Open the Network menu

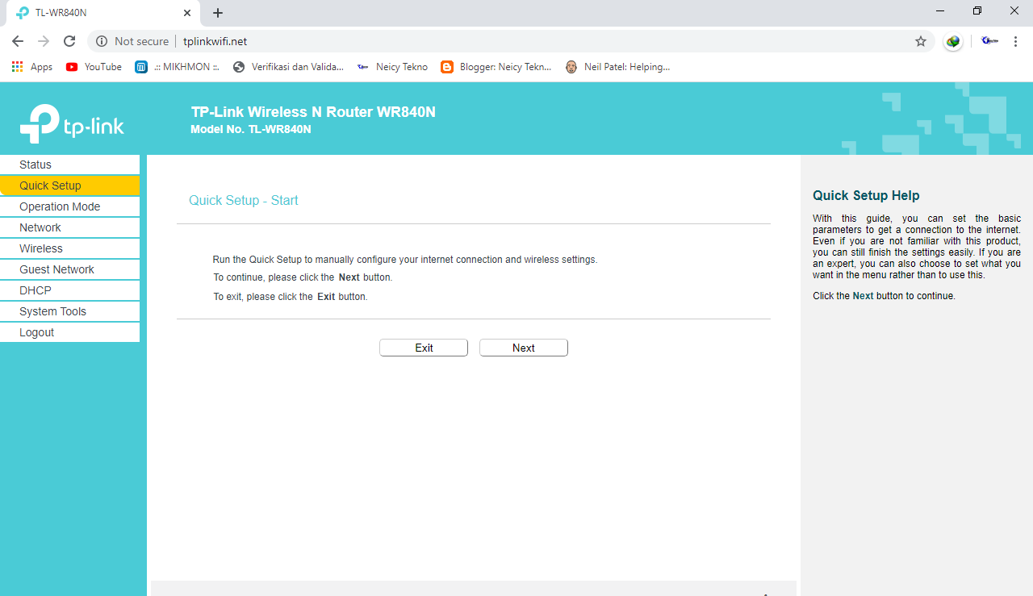(x=69, y=227)
